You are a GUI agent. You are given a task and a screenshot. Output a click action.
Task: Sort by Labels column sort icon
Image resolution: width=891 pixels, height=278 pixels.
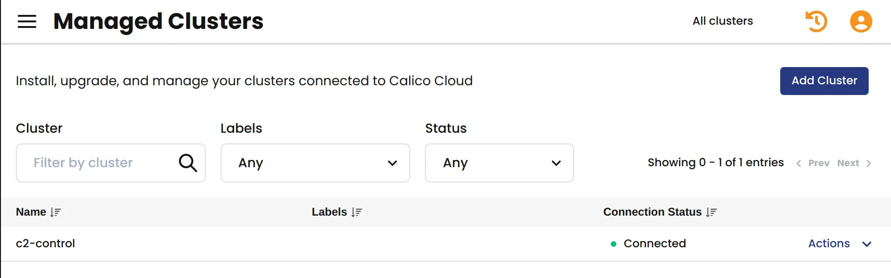pyautogui.click(x=357, y=212)
